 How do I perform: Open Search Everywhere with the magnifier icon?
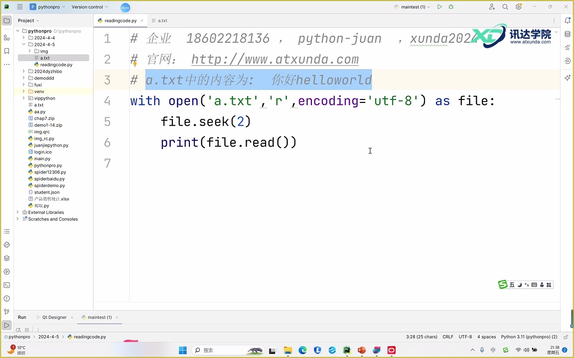(x=505, y=7)
